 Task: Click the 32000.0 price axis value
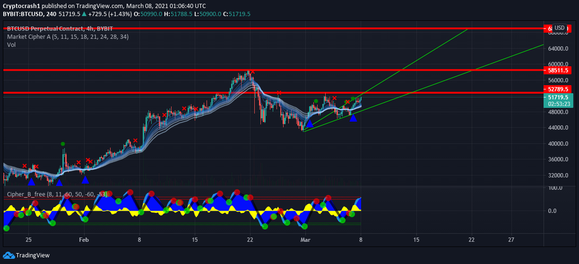tap(558, 176)
